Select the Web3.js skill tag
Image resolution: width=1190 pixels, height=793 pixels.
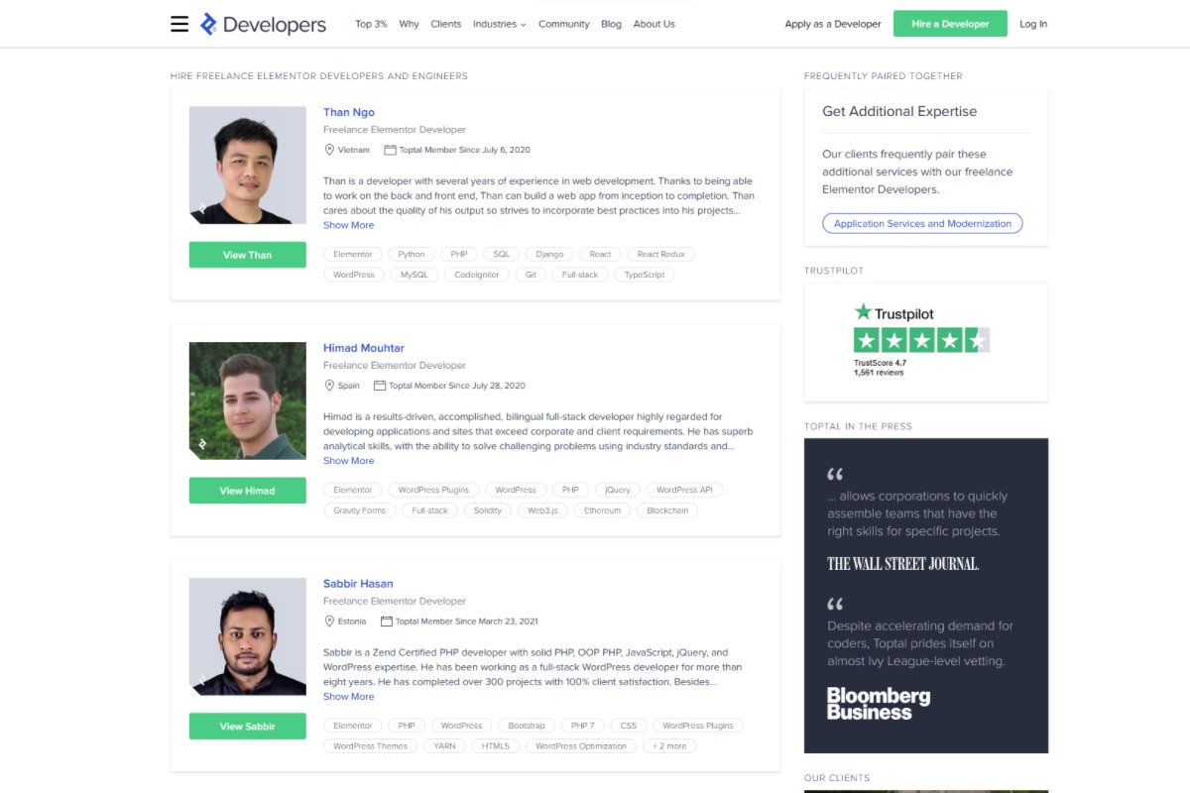[542, 510]
